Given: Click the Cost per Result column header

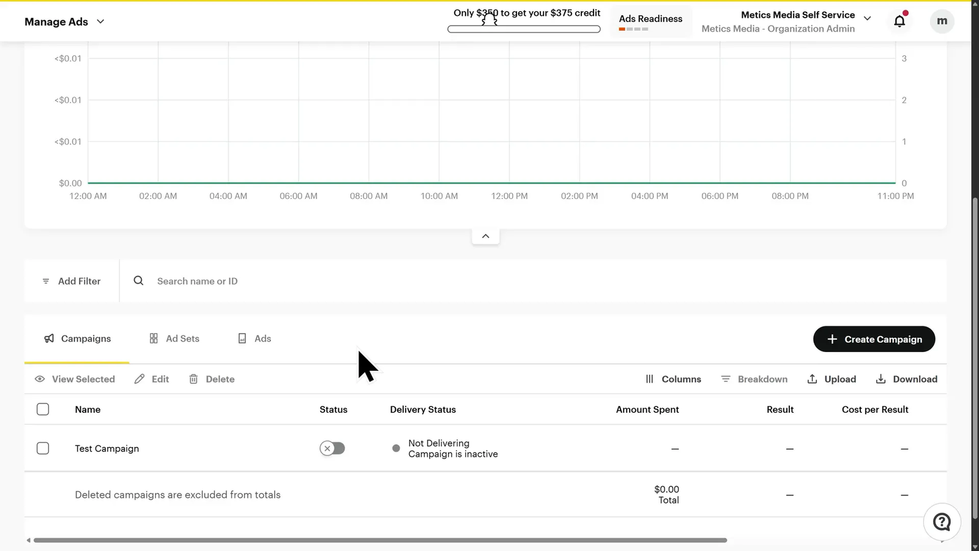Looking at the screenshot, I should pos(875,410).
